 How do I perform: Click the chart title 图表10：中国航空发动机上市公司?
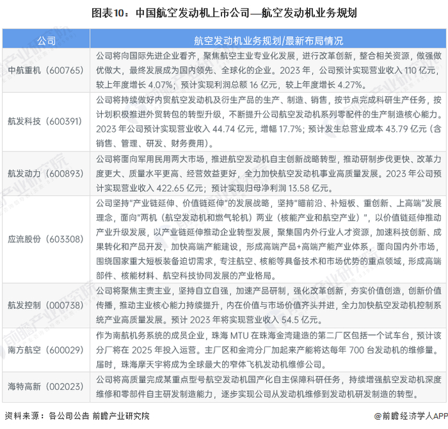tap(224, 13)
